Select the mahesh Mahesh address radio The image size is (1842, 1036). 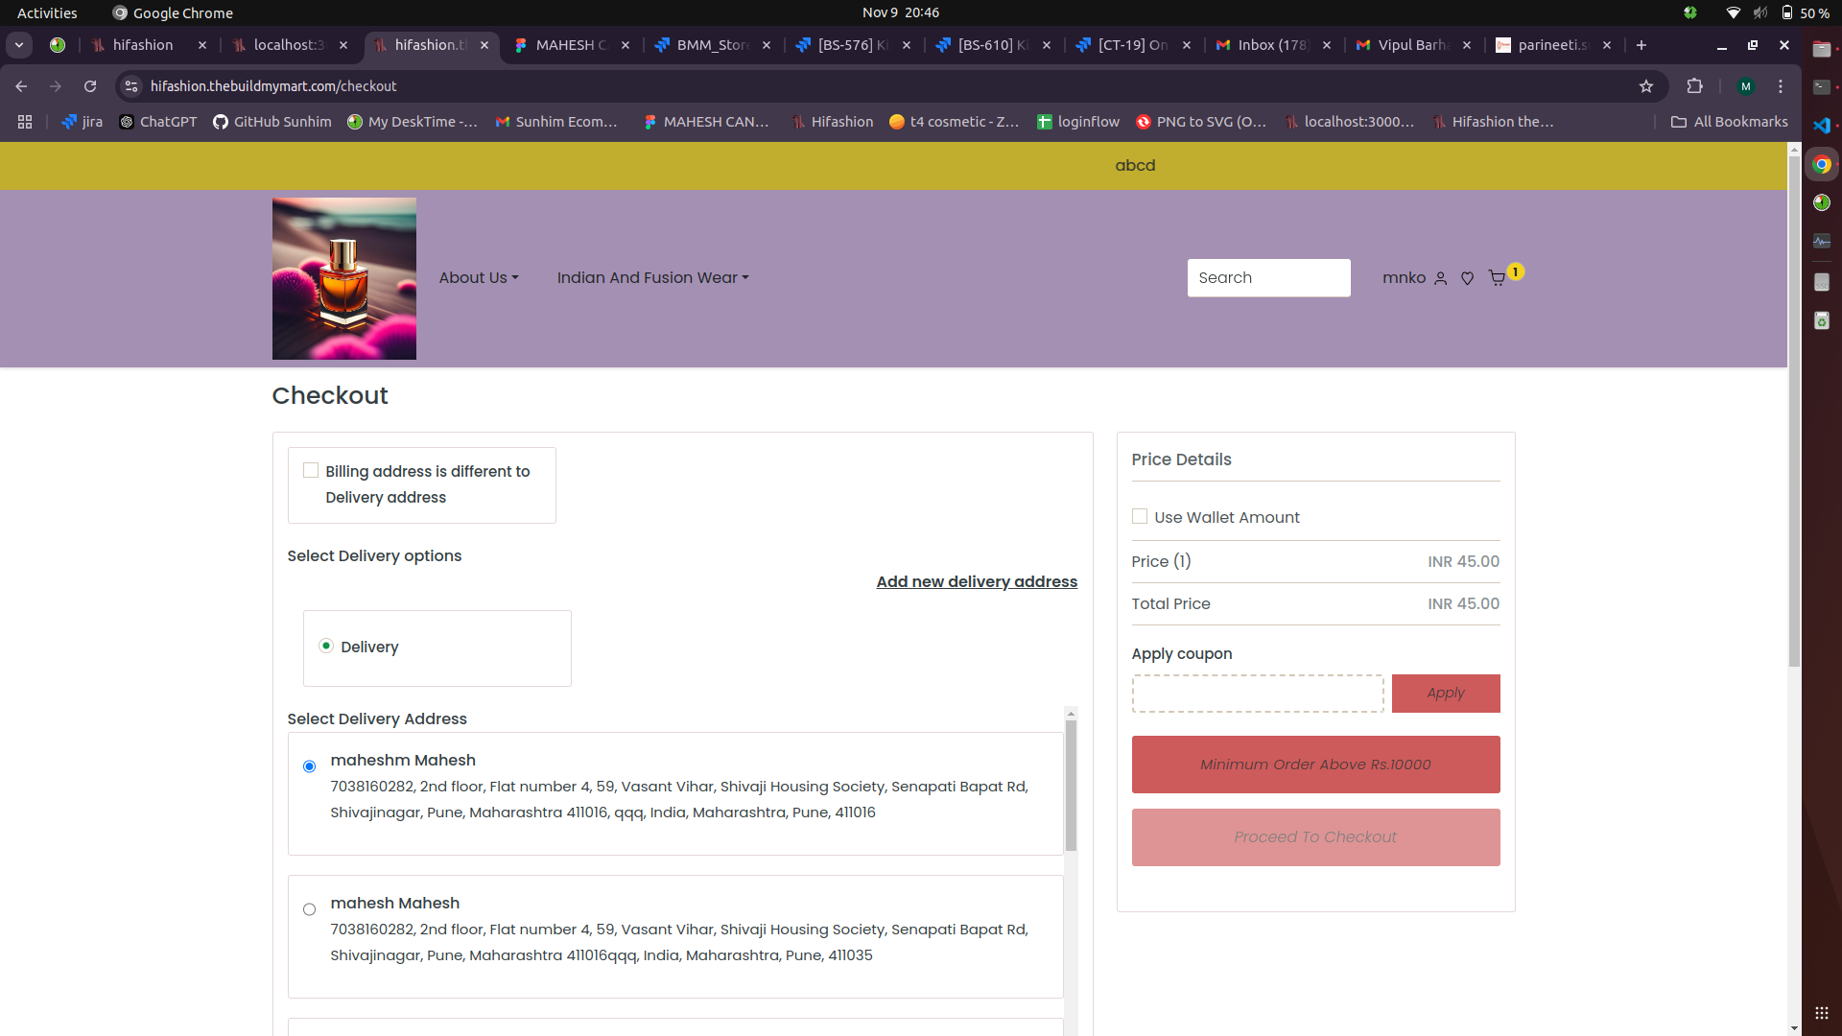tap(309, 909)
